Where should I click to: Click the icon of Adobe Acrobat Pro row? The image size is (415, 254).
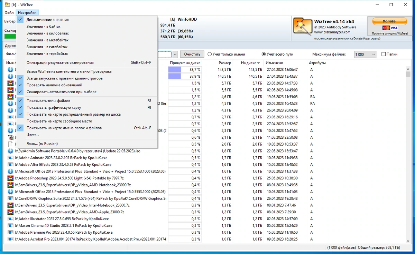click(x=10, y=239)
